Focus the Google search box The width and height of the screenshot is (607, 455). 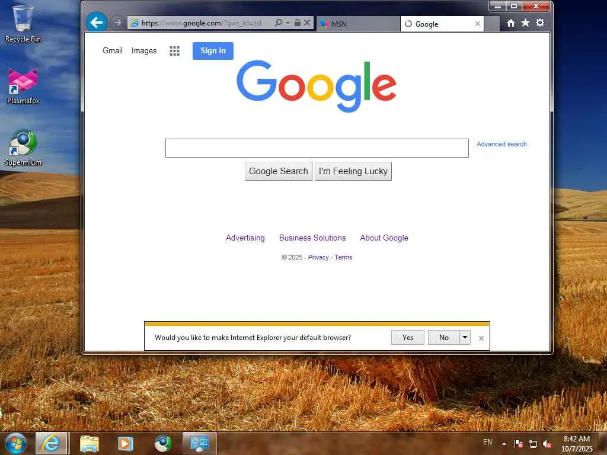(x=317, y=148)
